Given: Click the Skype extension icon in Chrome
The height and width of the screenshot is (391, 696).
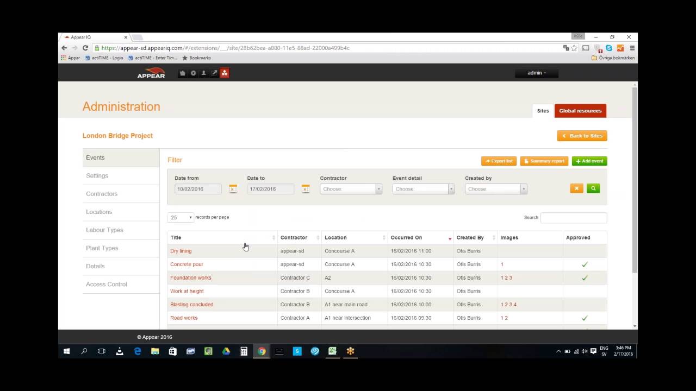Looking at the screenshot, I should (x=609, y=48).
